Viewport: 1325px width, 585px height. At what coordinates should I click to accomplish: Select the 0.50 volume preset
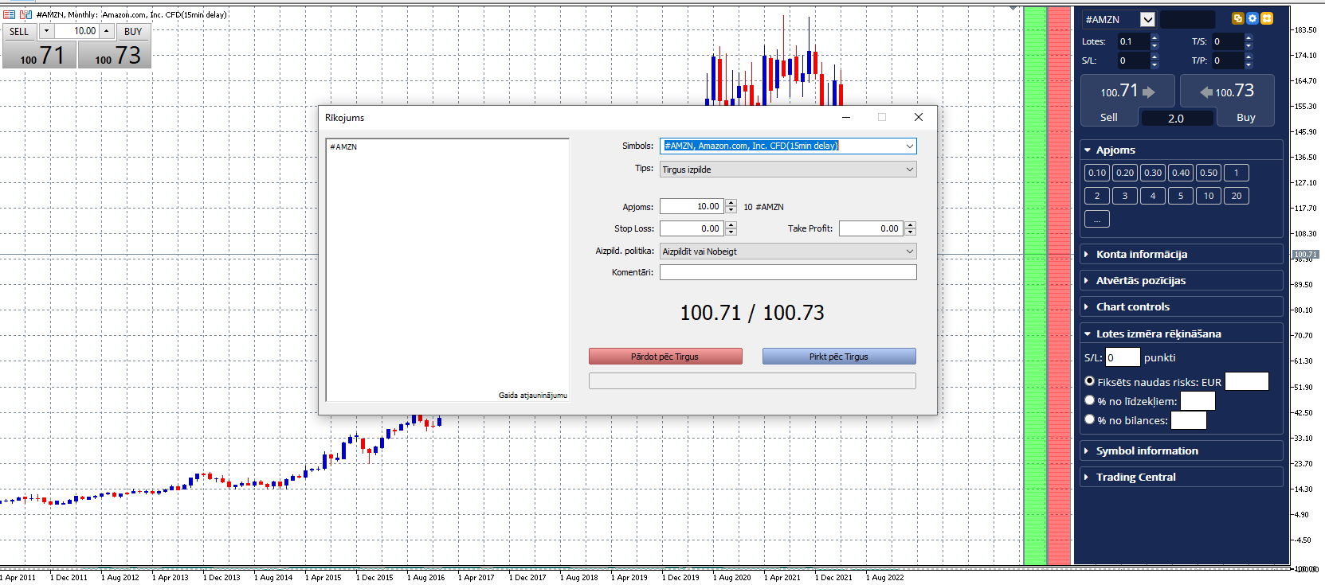click(x=1209, y=173)
